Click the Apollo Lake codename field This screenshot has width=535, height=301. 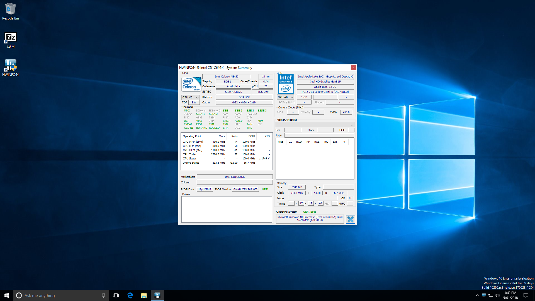point(234,86)
